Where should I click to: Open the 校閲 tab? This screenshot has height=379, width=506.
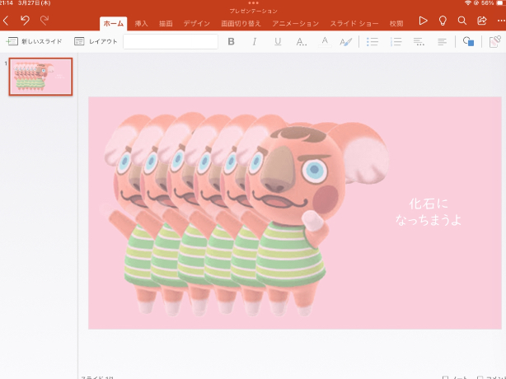pos(396,24)
